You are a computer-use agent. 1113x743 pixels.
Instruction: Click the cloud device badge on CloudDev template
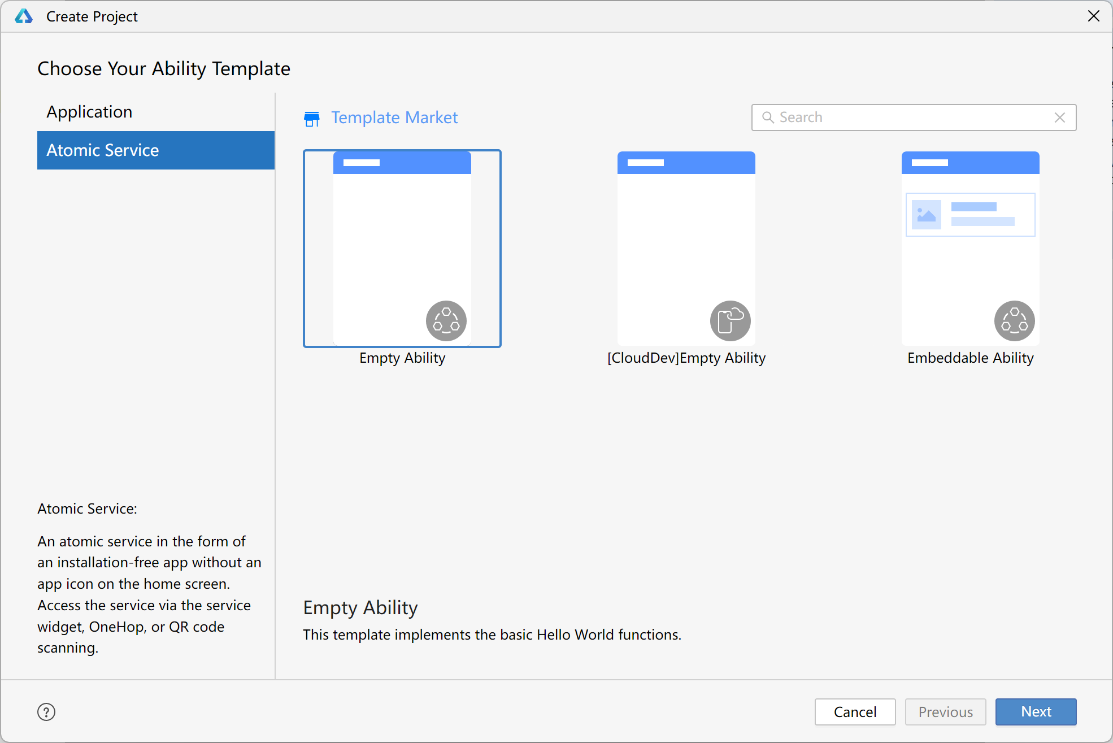(x=730, y=321)
